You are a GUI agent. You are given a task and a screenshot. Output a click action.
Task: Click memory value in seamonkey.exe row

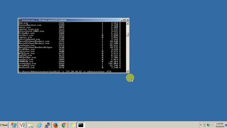[115, 64]
